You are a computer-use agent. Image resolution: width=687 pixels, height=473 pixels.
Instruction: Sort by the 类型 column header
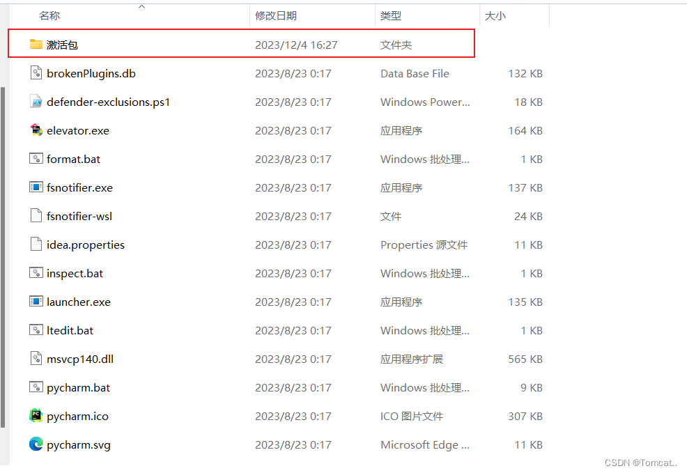[391, 16]
